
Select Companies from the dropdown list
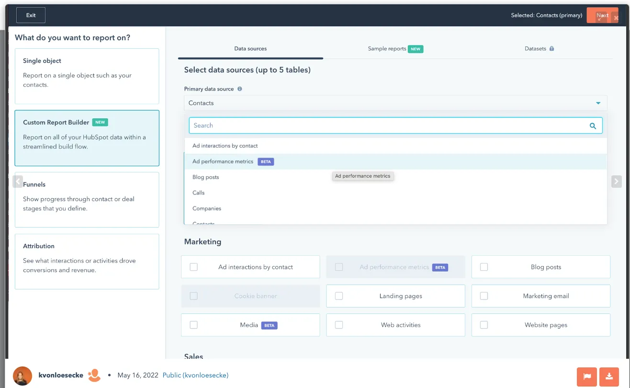[x=206, y=208]
